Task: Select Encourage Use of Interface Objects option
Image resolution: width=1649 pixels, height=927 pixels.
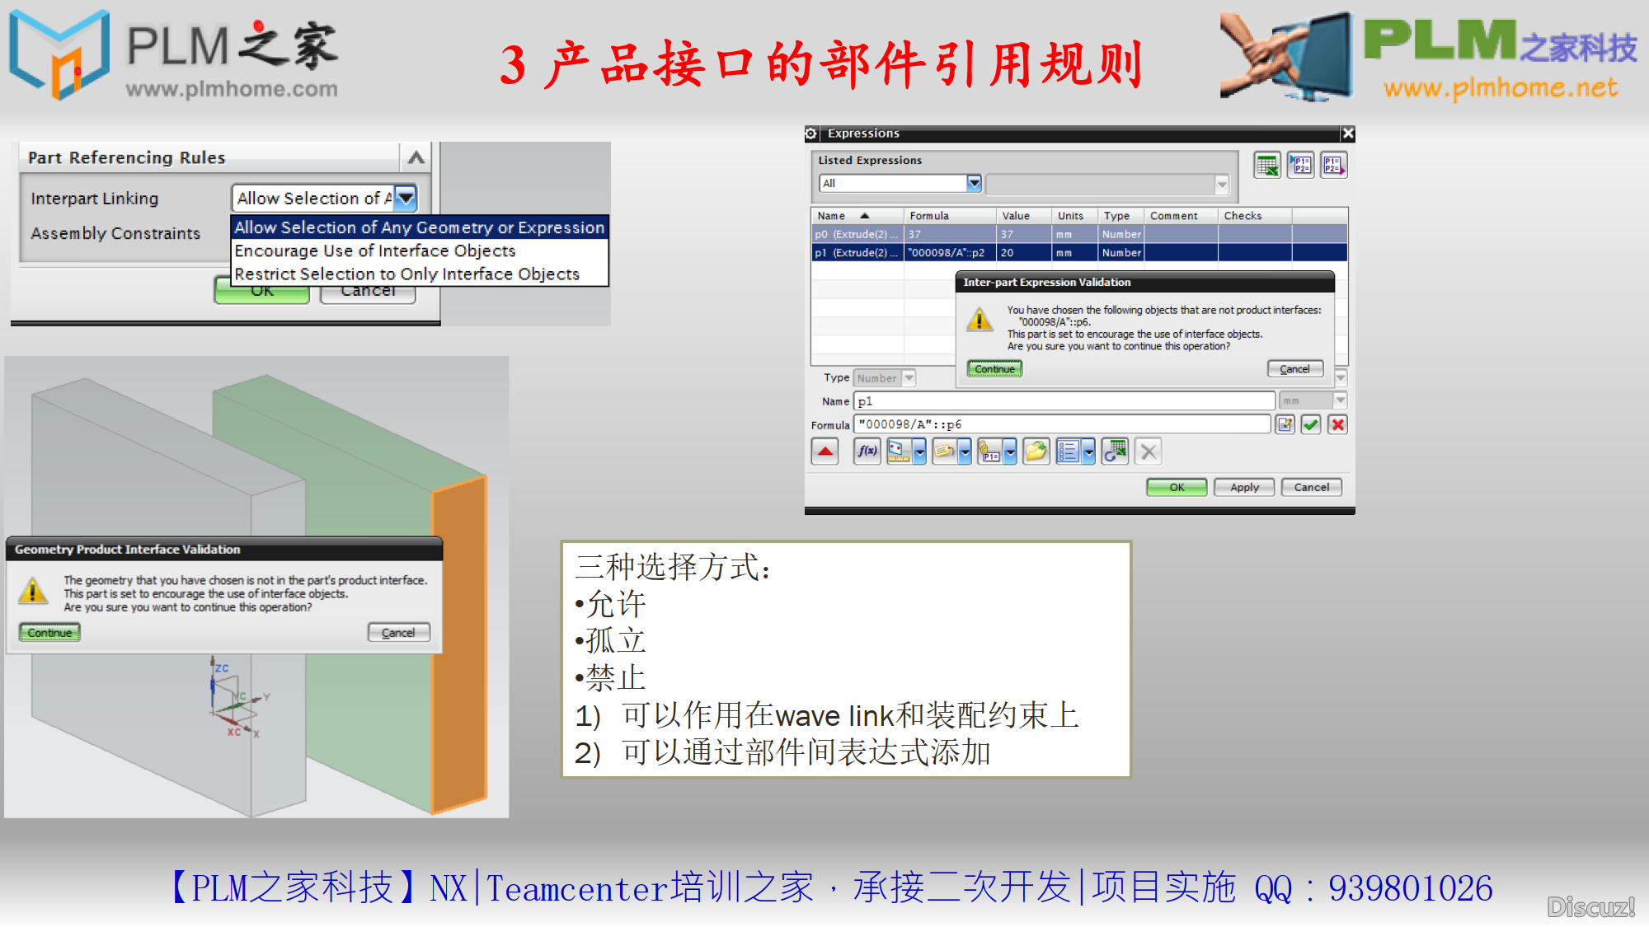Action: click(373, 250)
